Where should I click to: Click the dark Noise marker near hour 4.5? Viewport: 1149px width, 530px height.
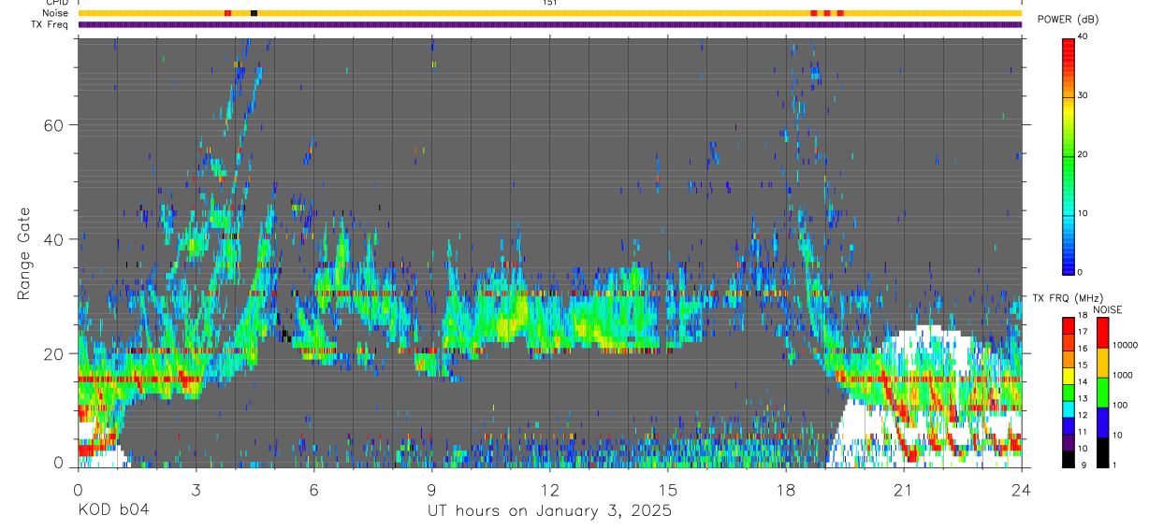pos(254,13)
